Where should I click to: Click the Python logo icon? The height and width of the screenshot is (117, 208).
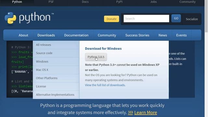pos(10,18)
